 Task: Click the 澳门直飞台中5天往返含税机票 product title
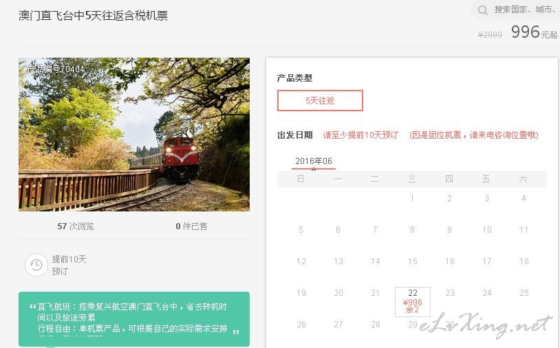(93, 16)
